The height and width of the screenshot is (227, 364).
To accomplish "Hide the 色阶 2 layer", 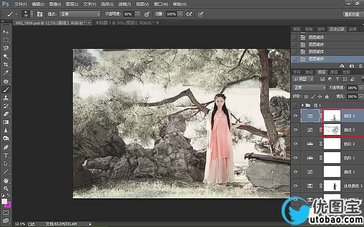I will (295, 144).
